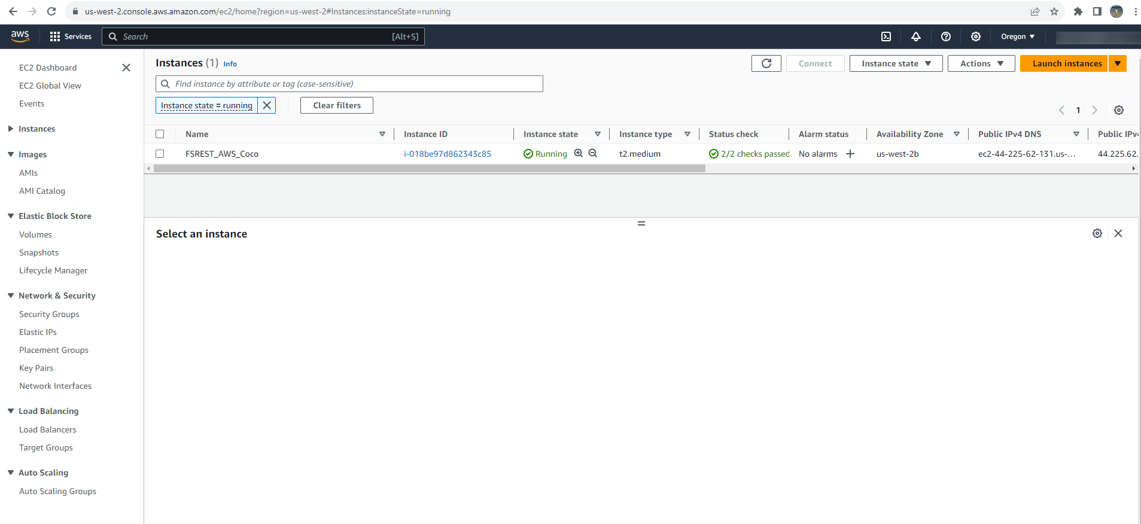Focus the AWS console Search box
The width and height of the screenshot is (1141, 524).
click(x=263, y=36)
